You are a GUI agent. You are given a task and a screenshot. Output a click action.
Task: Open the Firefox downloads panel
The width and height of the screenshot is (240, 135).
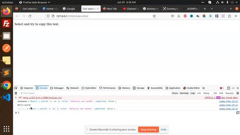[x=179, y=16]
